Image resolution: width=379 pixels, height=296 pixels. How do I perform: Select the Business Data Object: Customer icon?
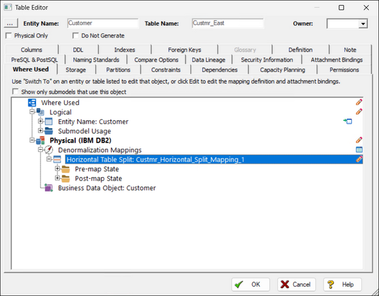(x=49, y=188)
